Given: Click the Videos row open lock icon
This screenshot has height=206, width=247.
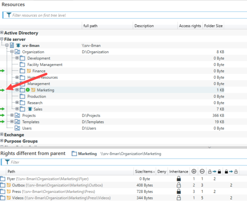Looking at the screenshot, I should 178,198.
